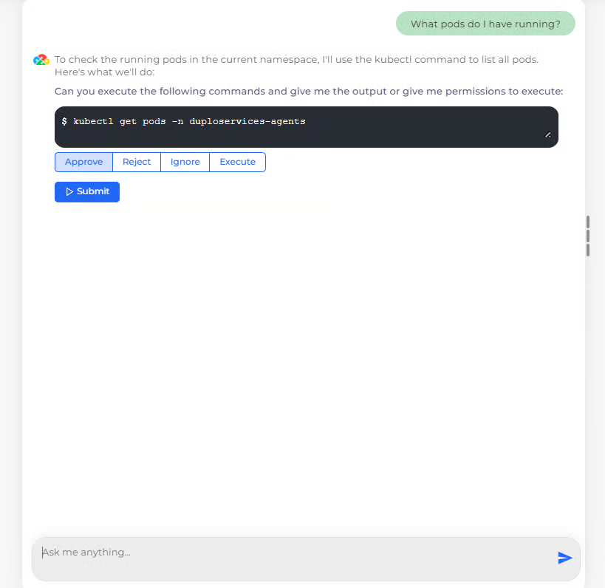Click the dollar sign prompt in command
Image resolution: width=605 pixels, height=588 pixels.
pyautogui.click(x=64, y=121)
